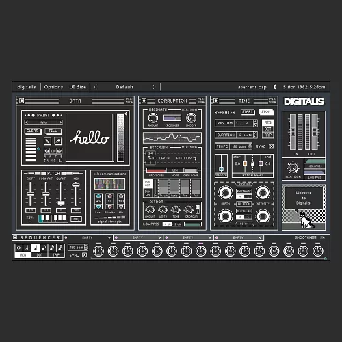Screen dimensions: 342x342
Task: Click the hello paint canvas
Action: (x=90, y=137)
